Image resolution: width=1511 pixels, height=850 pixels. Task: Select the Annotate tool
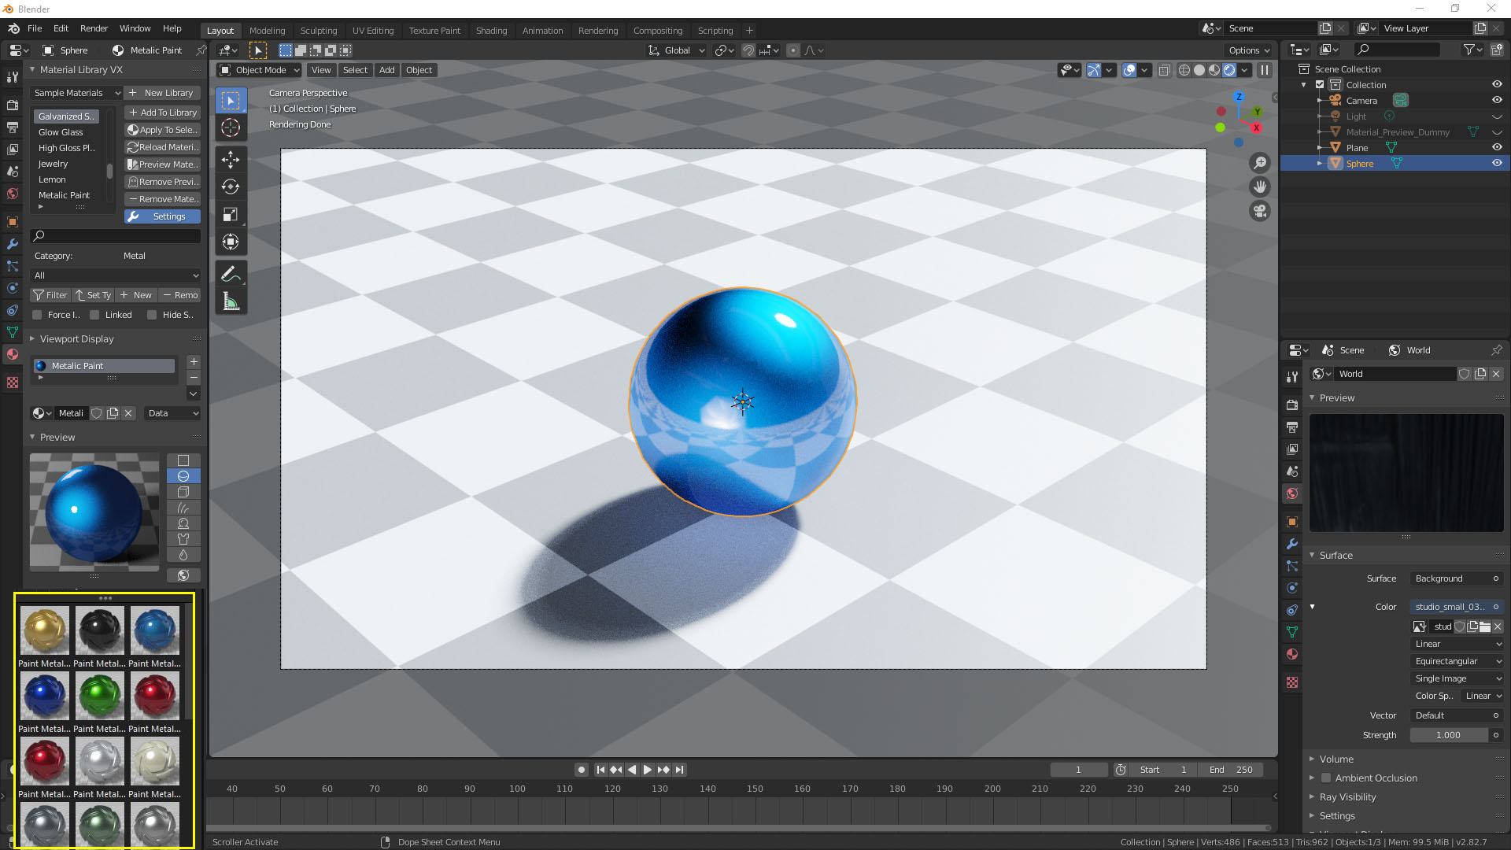pos(231,274)
